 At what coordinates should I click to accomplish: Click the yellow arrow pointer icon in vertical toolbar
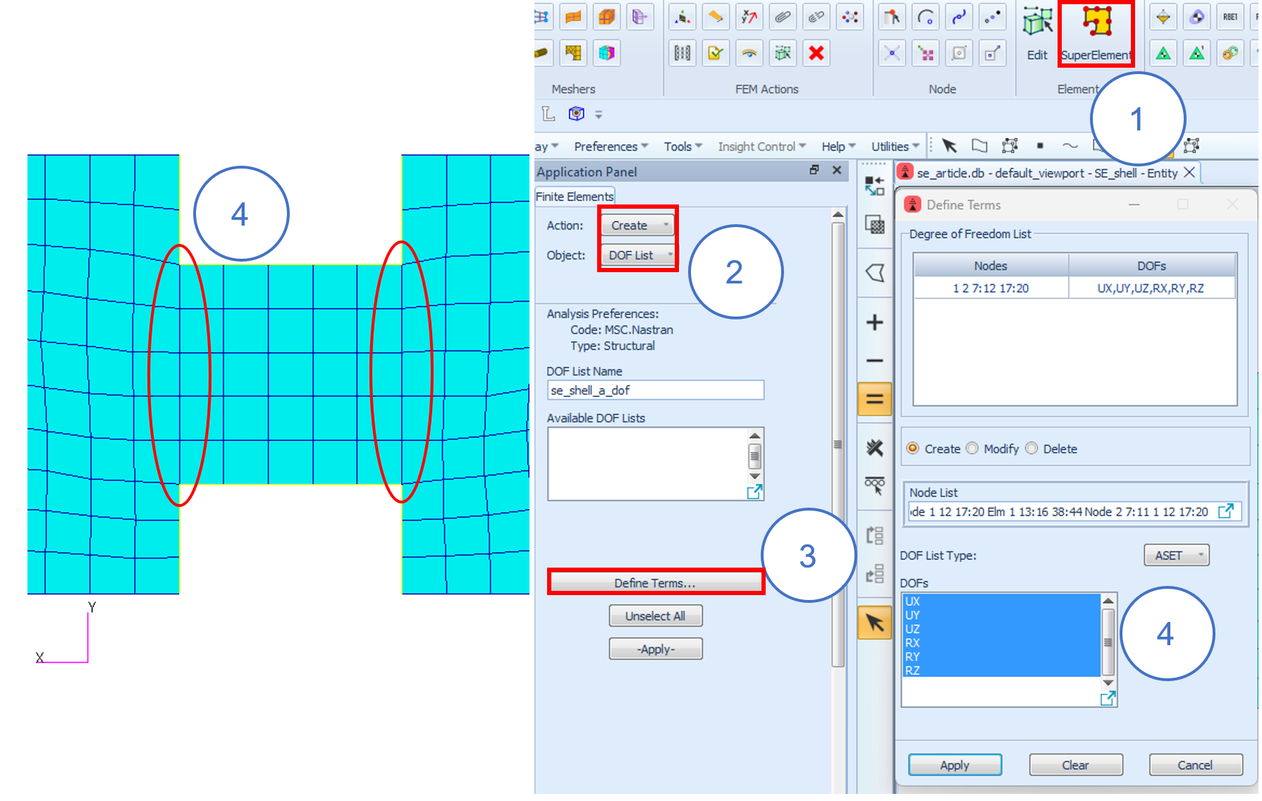(874, 623)
